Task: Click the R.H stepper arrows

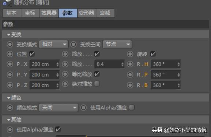Action: 179,64
